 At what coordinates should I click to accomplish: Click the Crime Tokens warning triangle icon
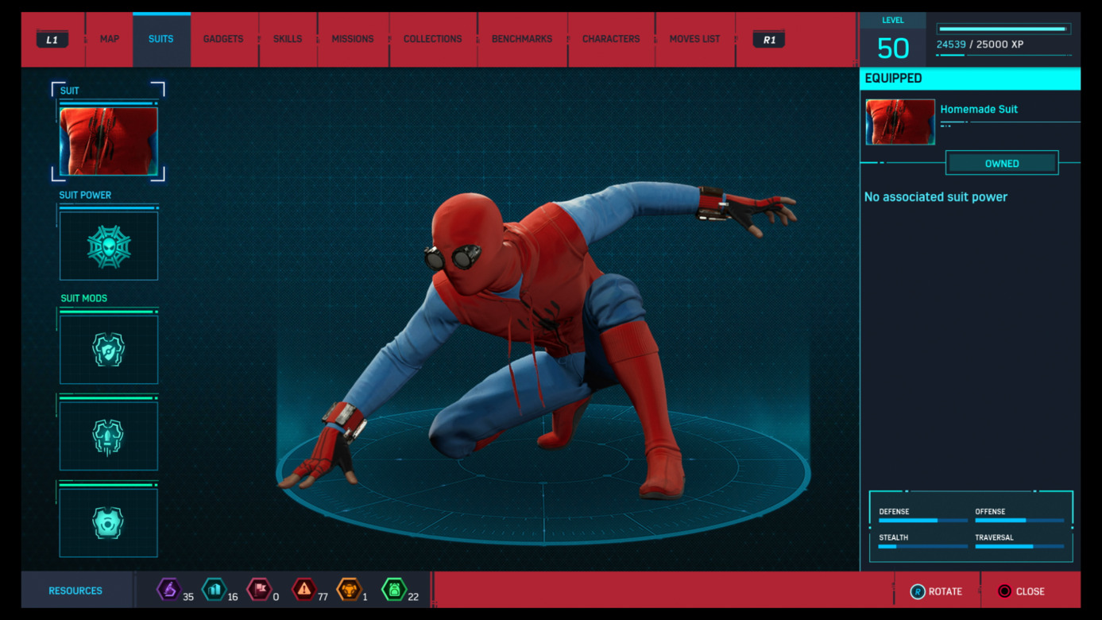coord(304,590)
